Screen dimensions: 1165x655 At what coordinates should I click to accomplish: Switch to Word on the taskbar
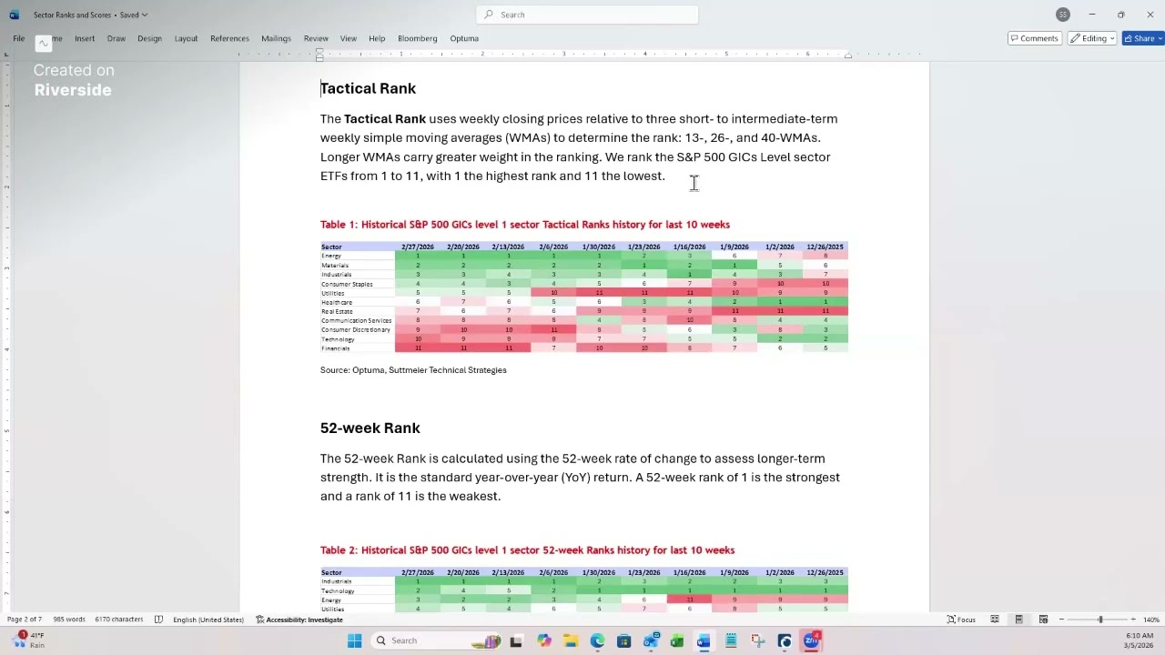tap(704, 640)
